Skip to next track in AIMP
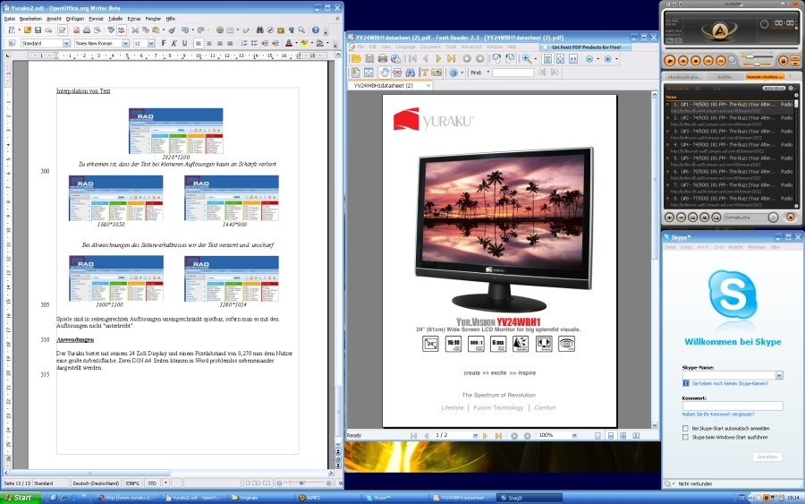 tap(721, 61)
